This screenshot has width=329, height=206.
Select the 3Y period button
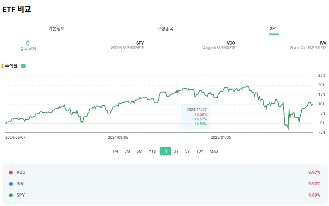click(176, 151)
